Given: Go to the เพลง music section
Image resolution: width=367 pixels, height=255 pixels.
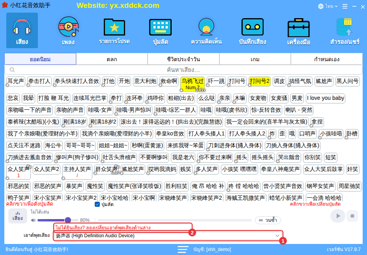Looking at the screenshot, I should (68, 30).
